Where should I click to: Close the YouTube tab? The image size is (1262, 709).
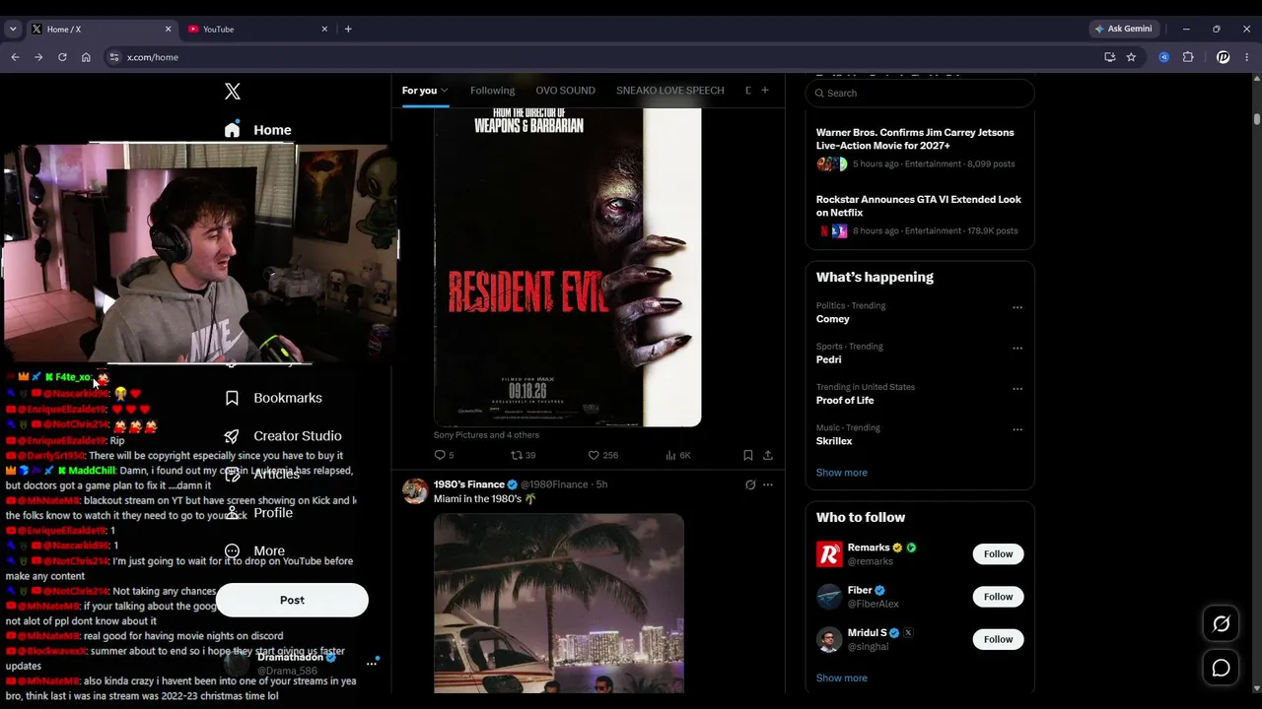(x=324, y=29)
